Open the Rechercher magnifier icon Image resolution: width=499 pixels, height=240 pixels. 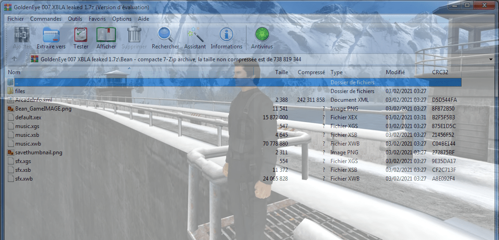(165, 34)
